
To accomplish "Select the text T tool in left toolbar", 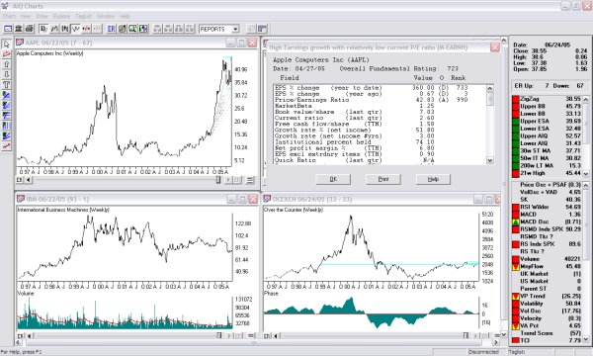I will point(7,85).
